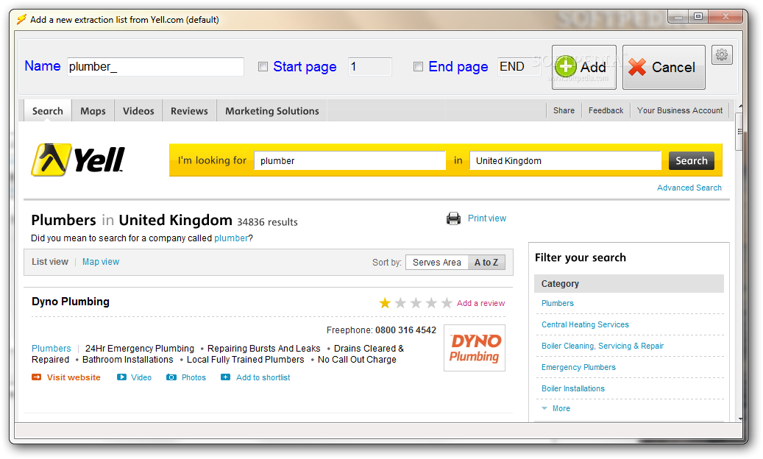Image resolution: width=763 pixels, height=459 pixels.
Task: Filter by Boiler Installations
Action: [573, 389]
